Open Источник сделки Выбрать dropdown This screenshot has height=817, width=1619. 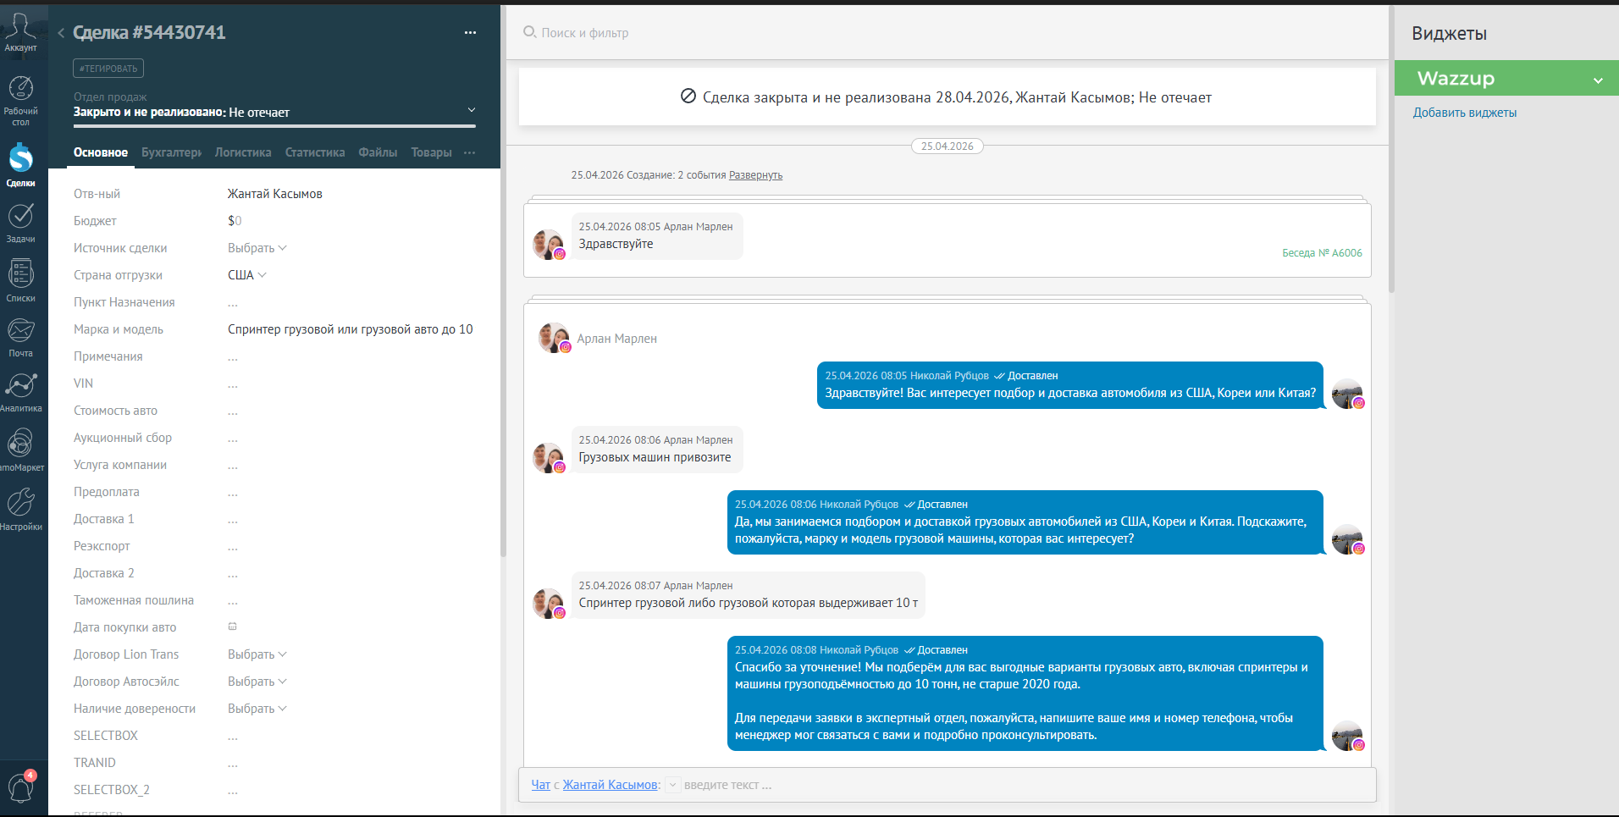point(257,248)
